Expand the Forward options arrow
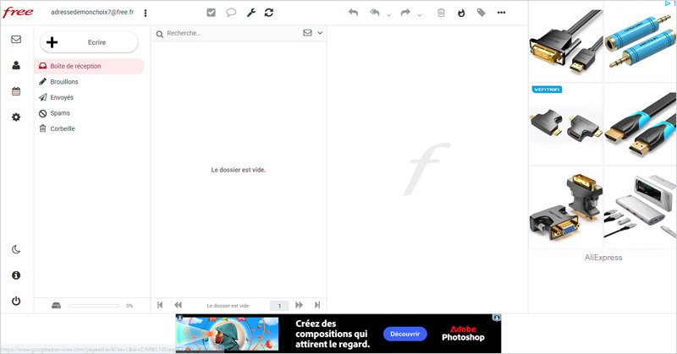Image resolution: width=677 pixels, height=354 pixels. 419,15
